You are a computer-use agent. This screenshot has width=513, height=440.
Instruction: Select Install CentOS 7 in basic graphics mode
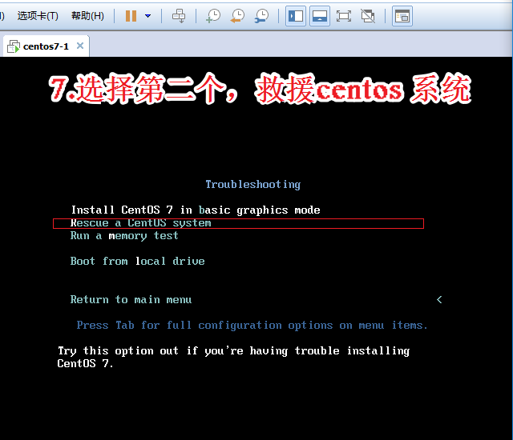pyautogui.click(x=196, y=210)
